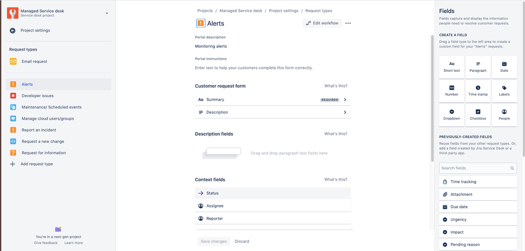Click the Short text field type tile
The height and width of the screenshot is (251, 525).
[451, 67]
